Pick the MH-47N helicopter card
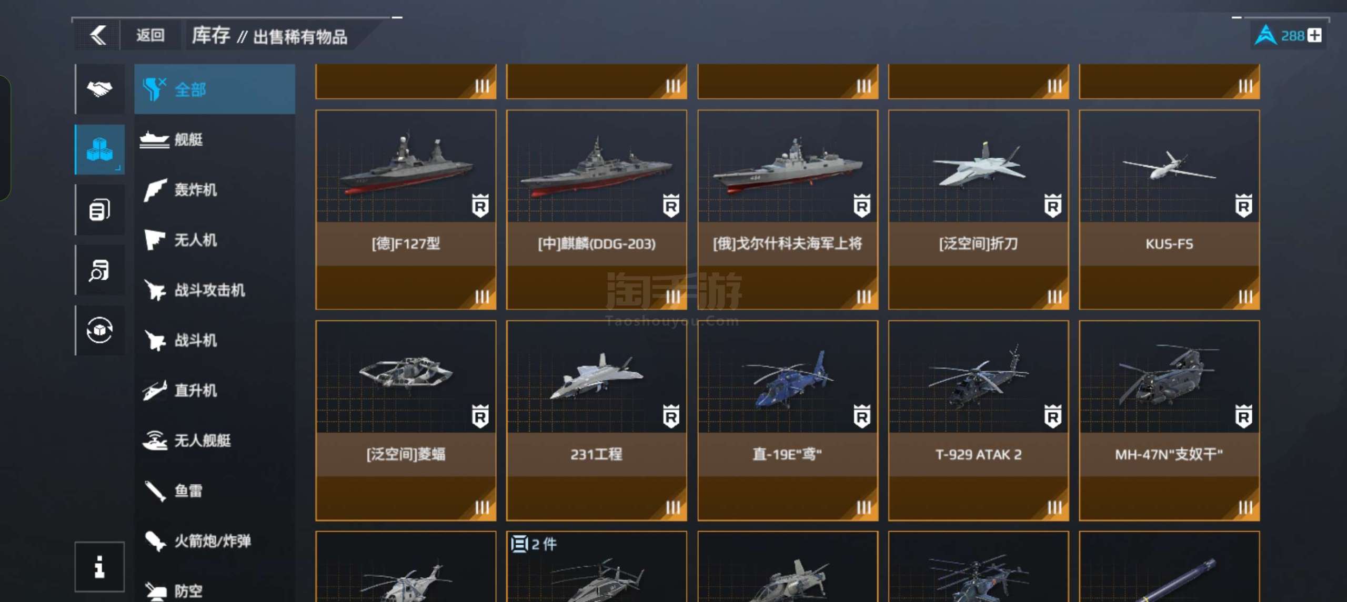The image size is (1347, 602). click(x=1169, y=421)
